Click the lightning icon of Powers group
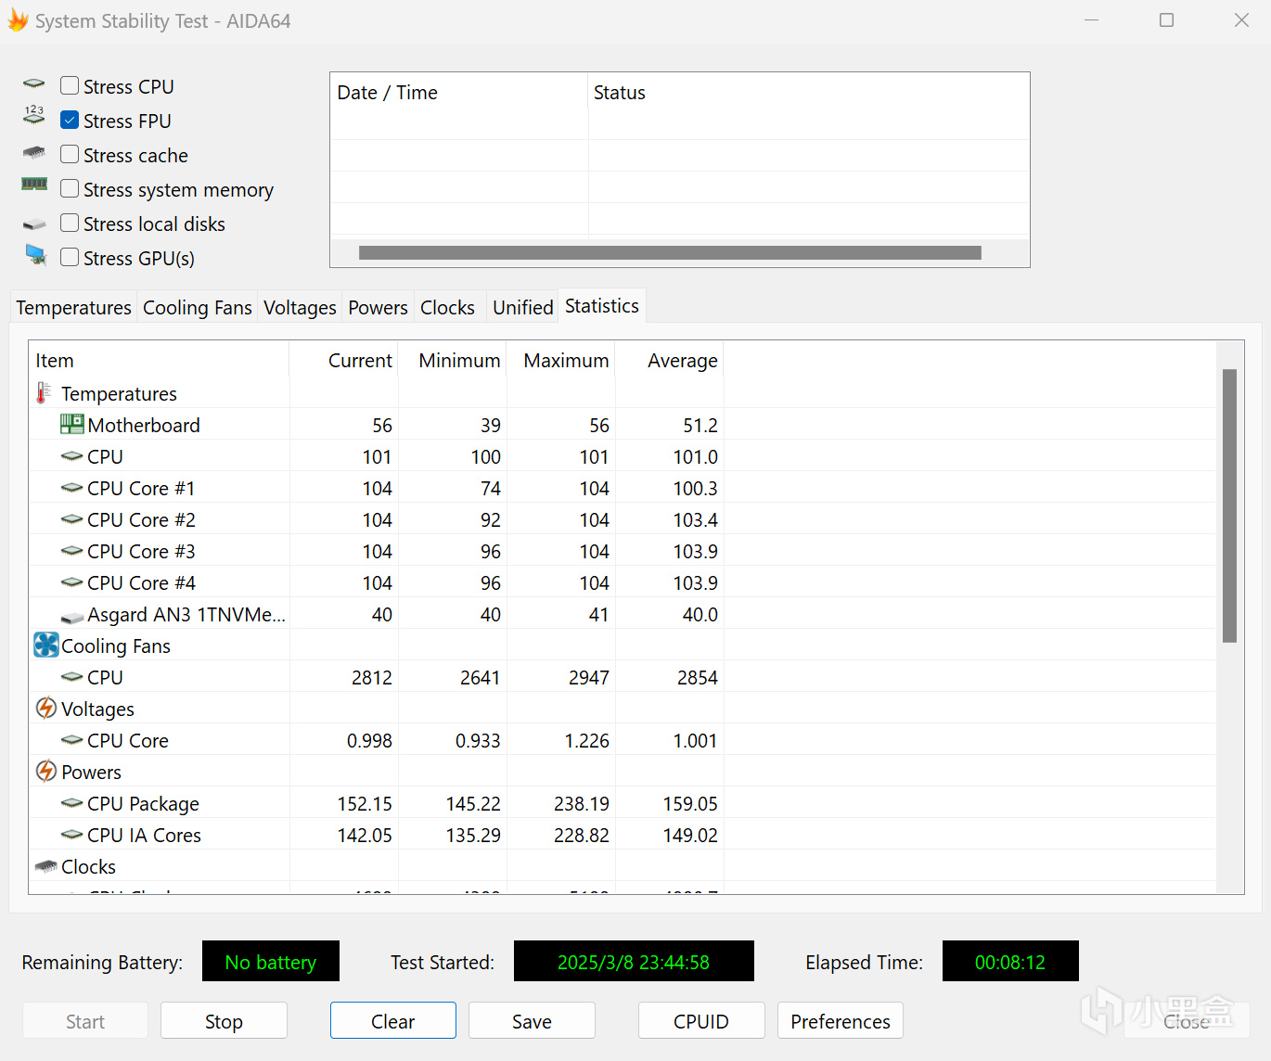This screenshot has width=1271, height=1061. pos(45,771)
